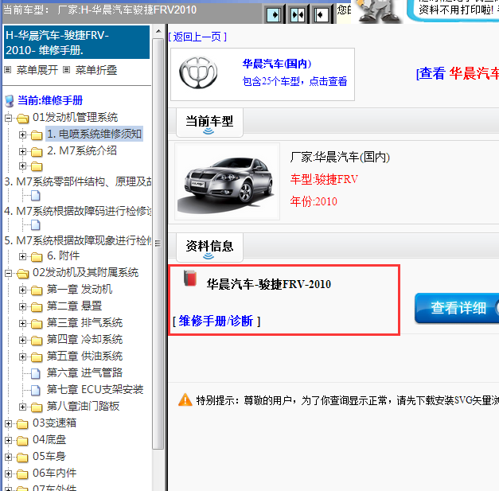Click the document icon under M7系统零部件结构 row

[x=35, y=196]
